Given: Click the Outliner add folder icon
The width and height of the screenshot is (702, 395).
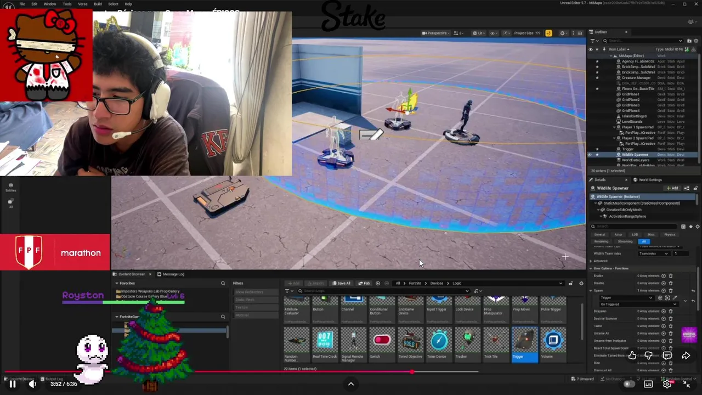Looking at the screenshot, I should coord(688,41).
